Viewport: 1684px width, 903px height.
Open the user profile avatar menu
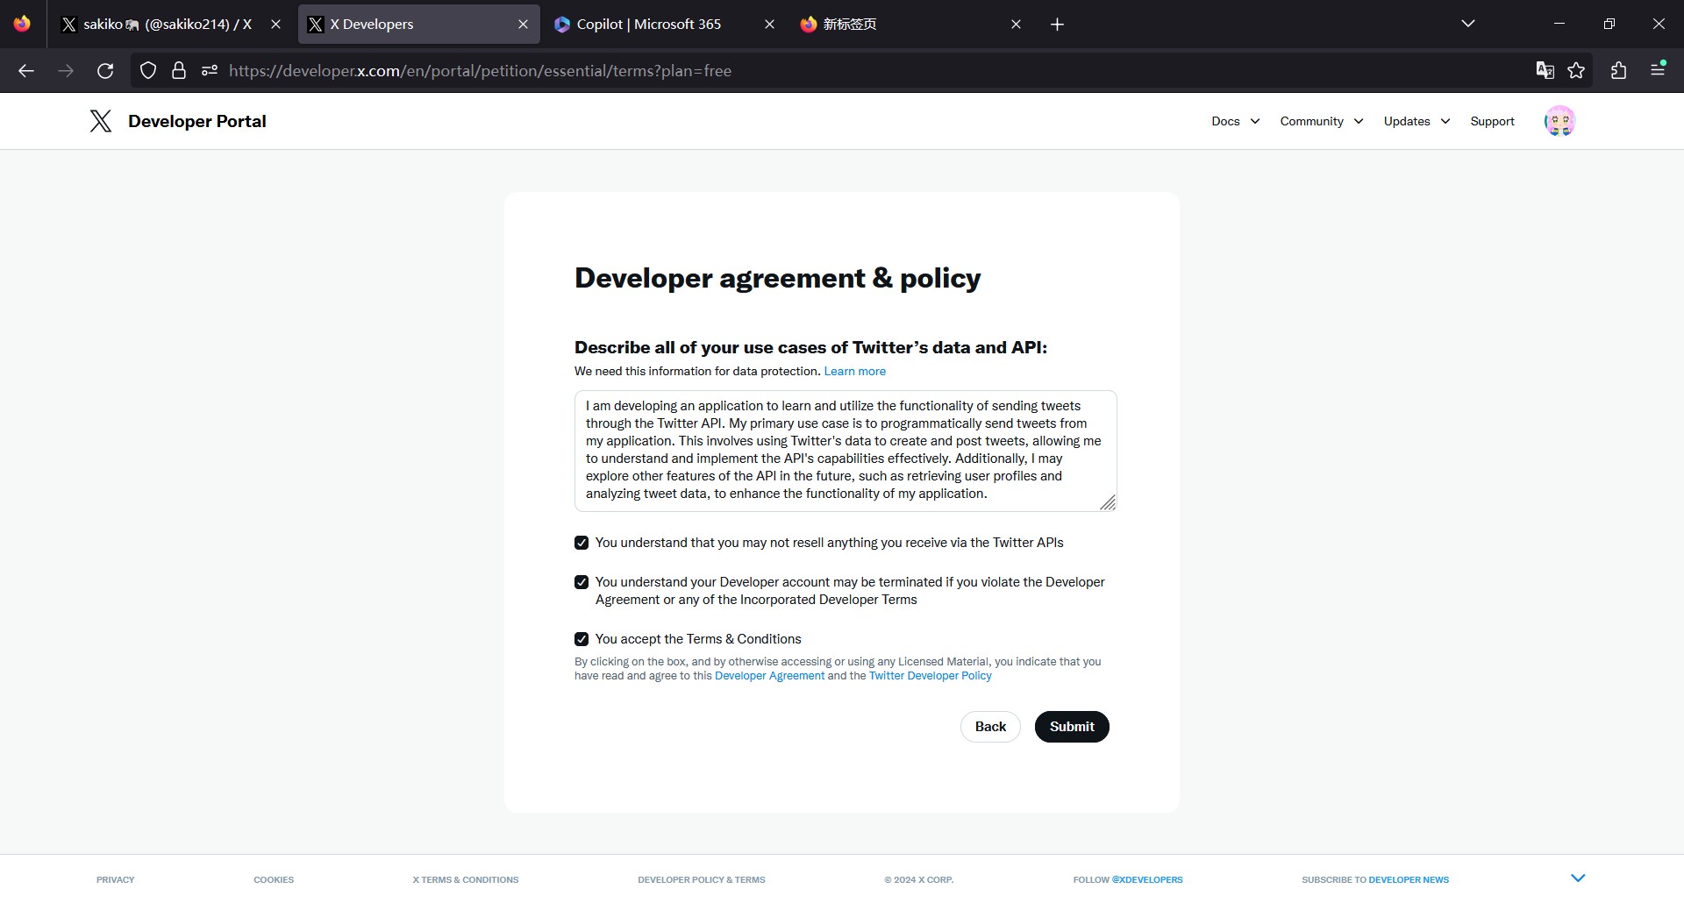click(x=1559, y=121)
